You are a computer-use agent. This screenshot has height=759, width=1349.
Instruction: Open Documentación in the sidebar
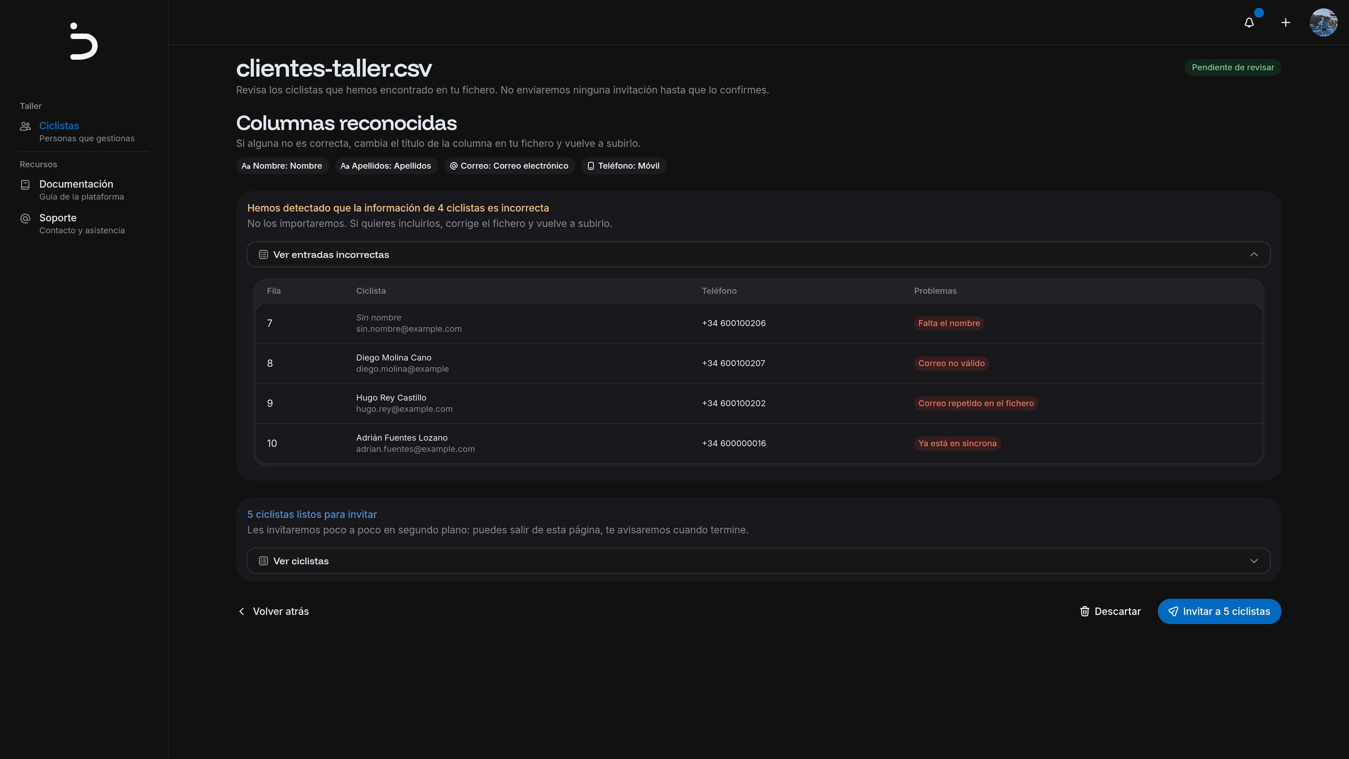tap(84, 190)
